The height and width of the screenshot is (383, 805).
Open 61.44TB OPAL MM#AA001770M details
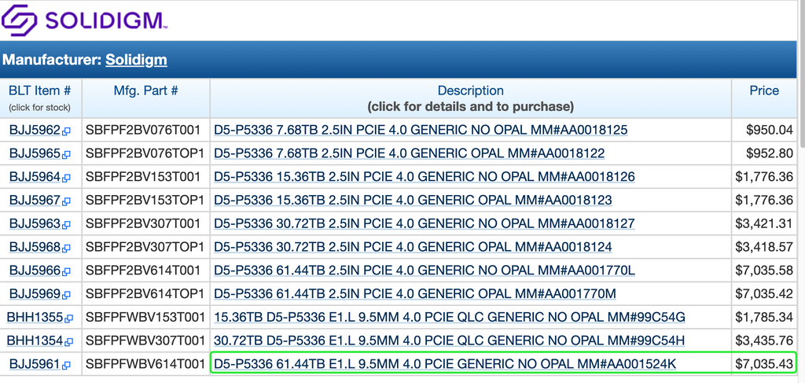pyautogui.click(x=415, y=295)
